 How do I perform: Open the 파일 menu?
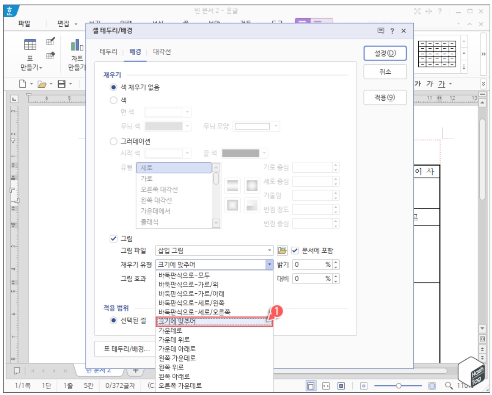(x=24, y=24)
